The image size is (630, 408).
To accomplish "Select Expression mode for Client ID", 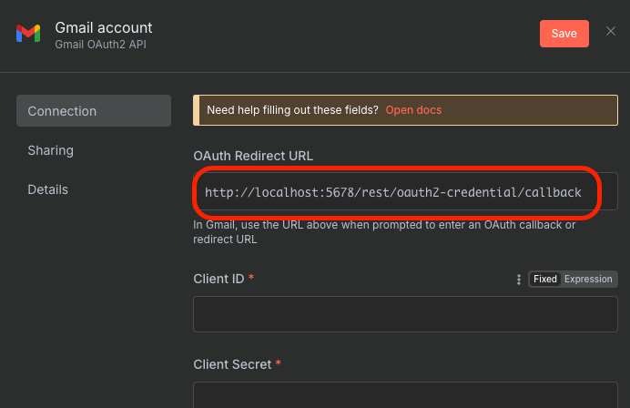I will [x=588, y=279].
